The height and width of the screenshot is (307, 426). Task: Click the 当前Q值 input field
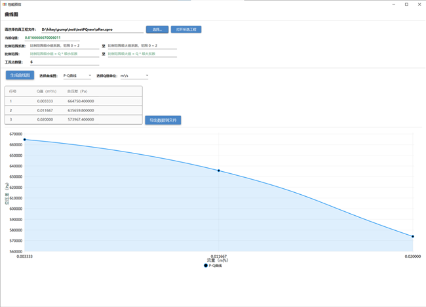pyautogui.click(x=51, y=38)
